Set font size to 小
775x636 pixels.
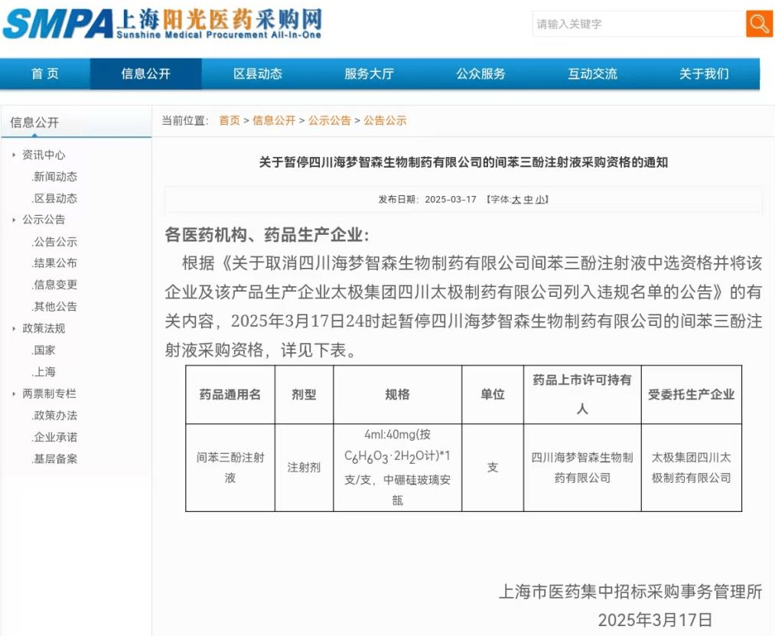coord(540,199)
